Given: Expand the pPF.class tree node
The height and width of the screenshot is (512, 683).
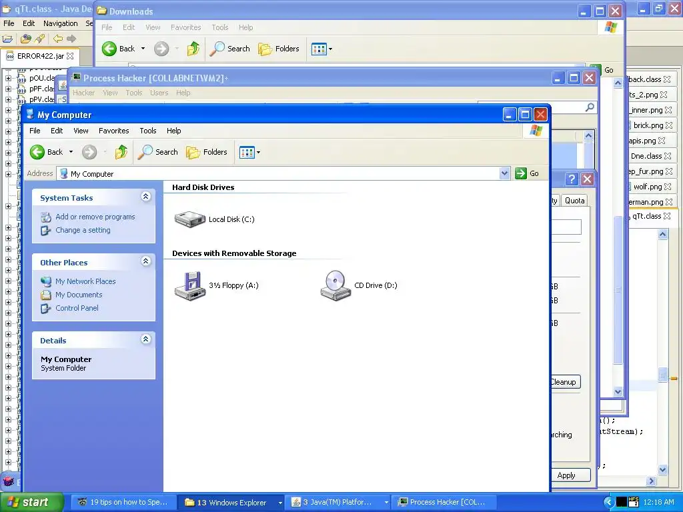Looking at the screenshot, I should 8,89.
